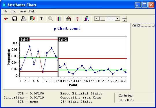Click 'Centerline from Mean' text
Image resolution: width=156 pixels, height=108 pixels.
(80, 98)
